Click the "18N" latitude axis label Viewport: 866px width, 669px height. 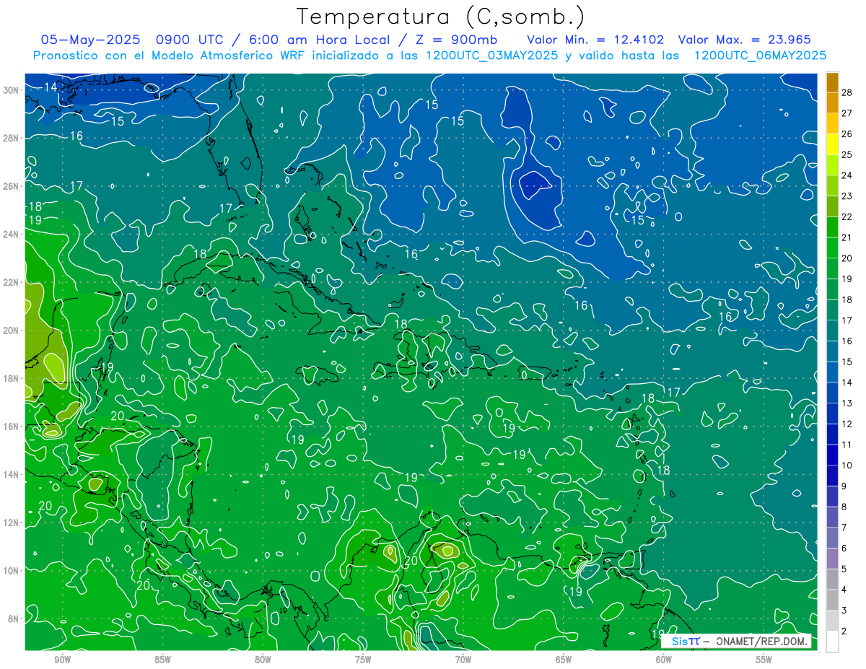[12, 378]
